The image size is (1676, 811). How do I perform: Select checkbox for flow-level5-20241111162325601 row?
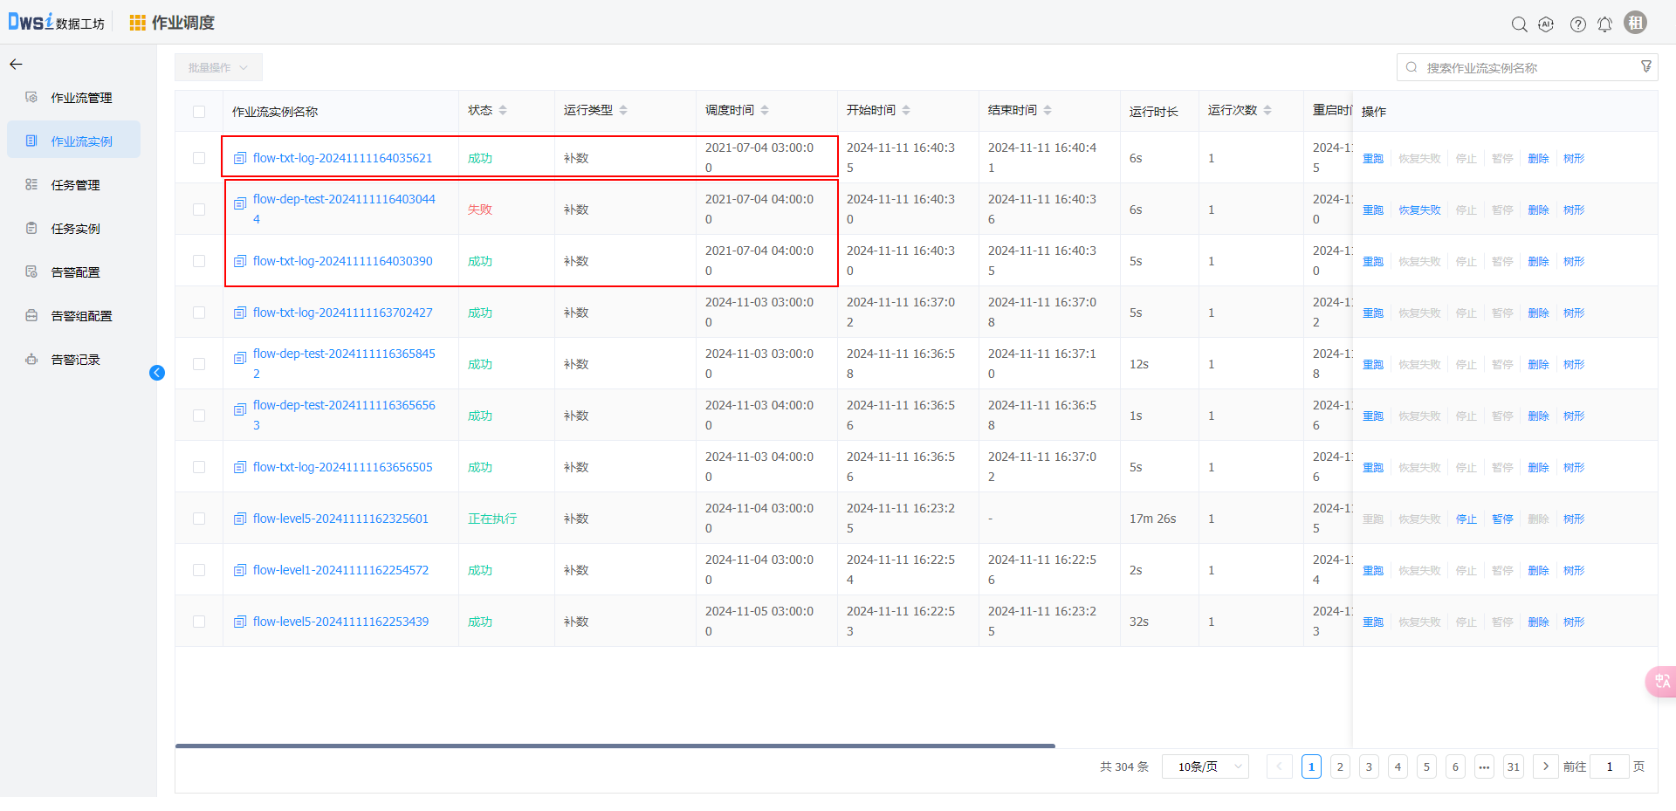point(199,519)
